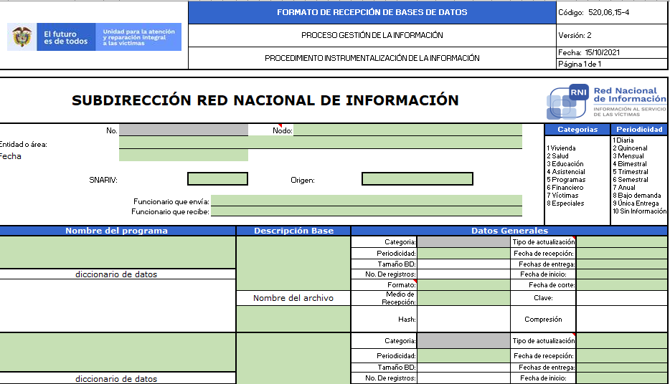This screenshot has width=670, height=384.
Task: Click the 'Datos Generales' column header
Action: (509, 231)
